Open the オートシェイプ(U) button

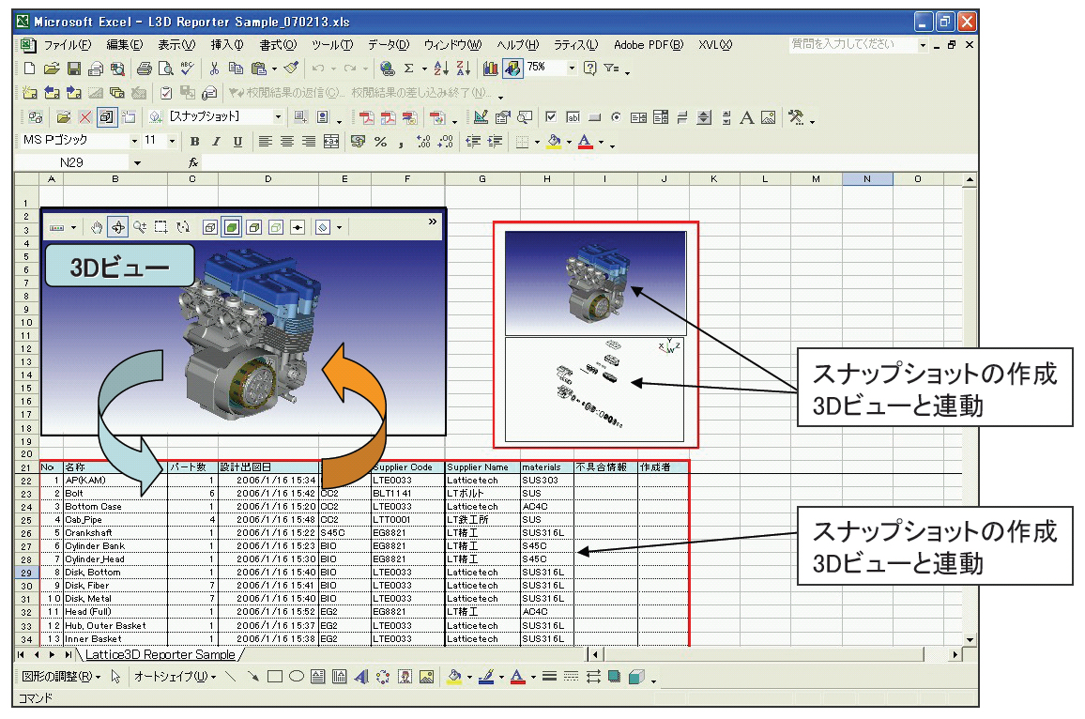(176, 677)
